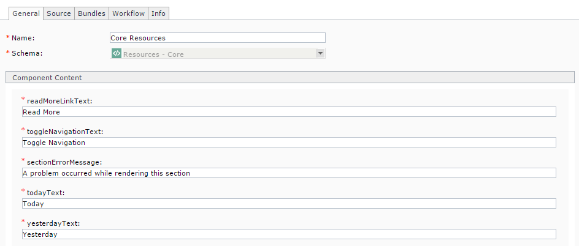Go to the Workflow tab
Image resolution: width=579 pixels, height=246 pixels.
click(x=128, y=13)
